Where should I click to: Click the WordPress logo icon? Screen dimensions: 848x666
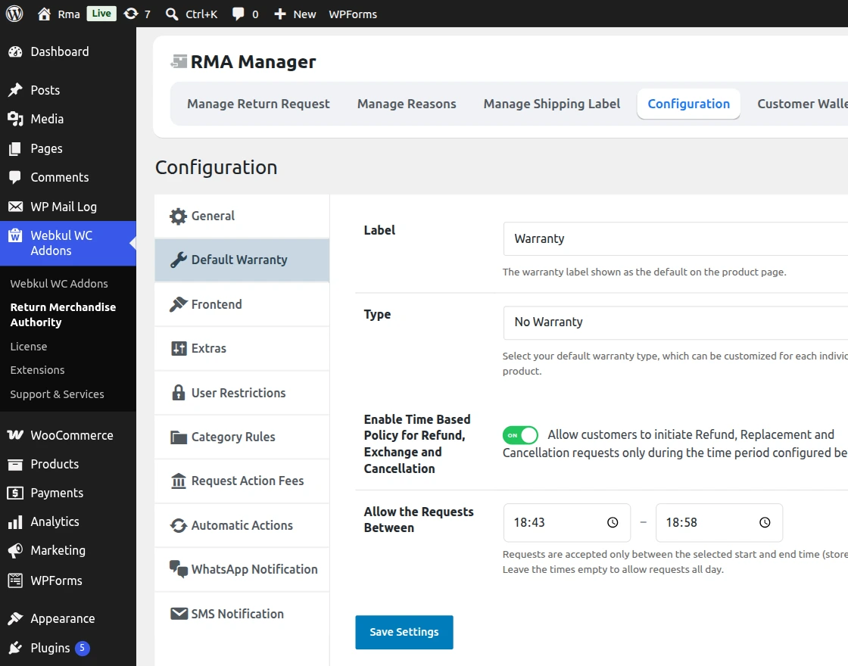click(14, 14)
